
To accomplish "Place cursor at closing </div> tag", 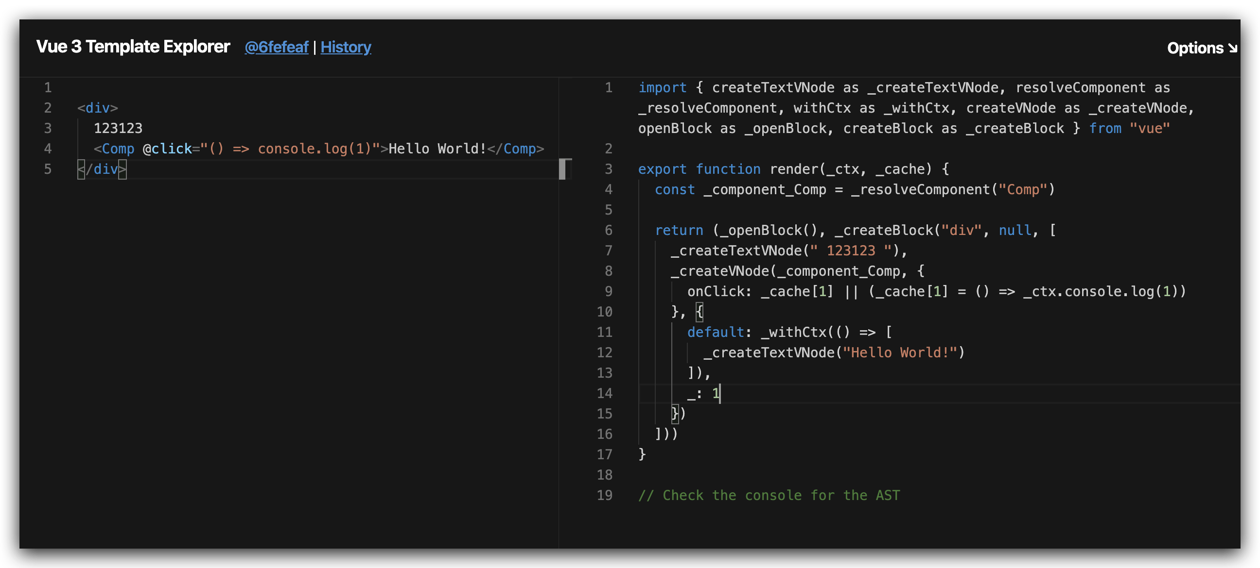I will [102, 169].
